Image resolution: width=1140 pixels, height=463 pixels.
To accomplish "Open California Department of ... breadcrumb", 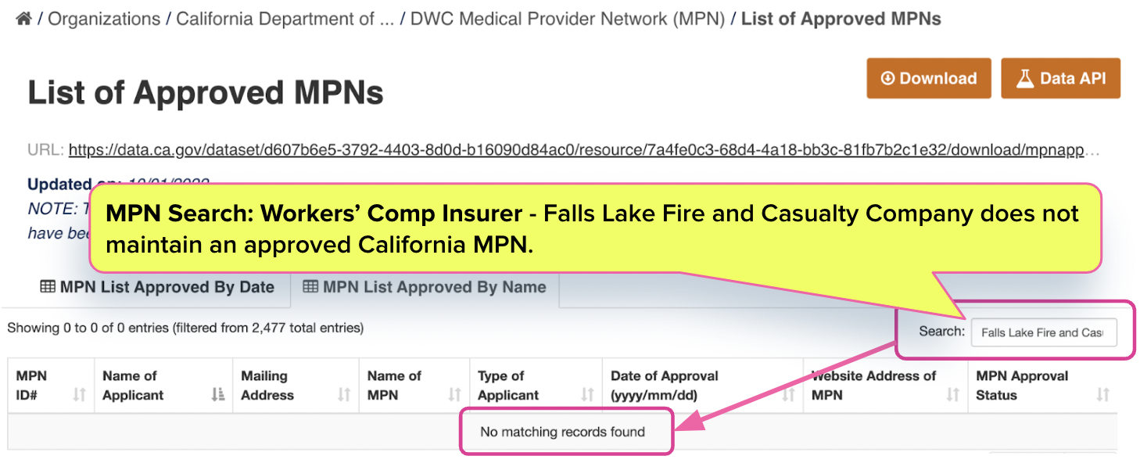I will pyautogui.click(x=285, y=19).
